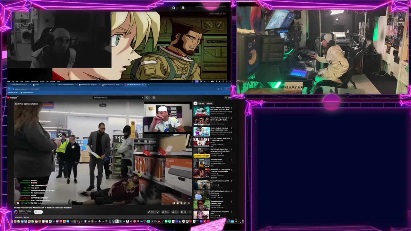This screenshot has width=411, height=231.
Task: Open YouTube player settings gear
Action: tap(181, 203)
